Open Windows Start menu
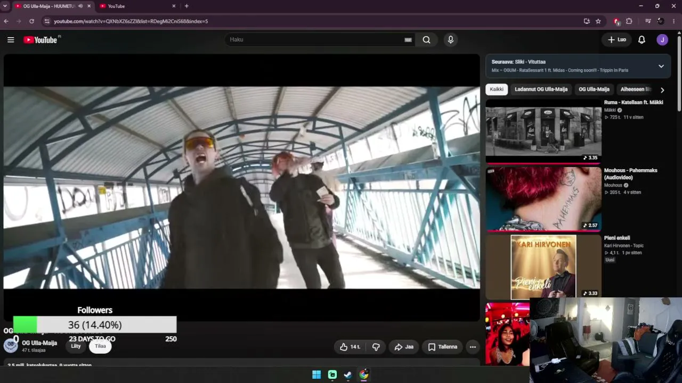682x383 pixels. coord(316,374)
